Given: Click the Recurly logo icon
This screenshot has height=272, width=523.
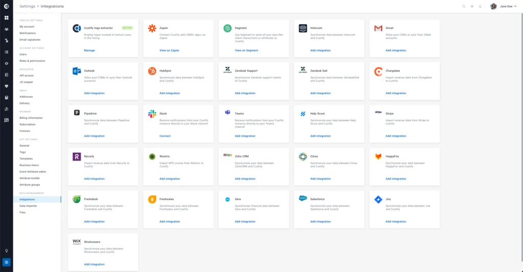Looking at the screenshot, I should 77,156.
